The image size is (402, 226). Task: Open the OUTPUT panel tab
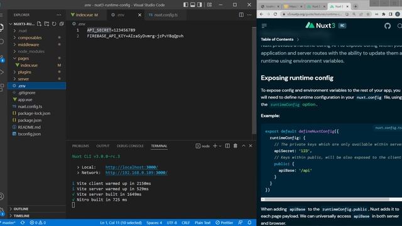[x=103, y=146]
